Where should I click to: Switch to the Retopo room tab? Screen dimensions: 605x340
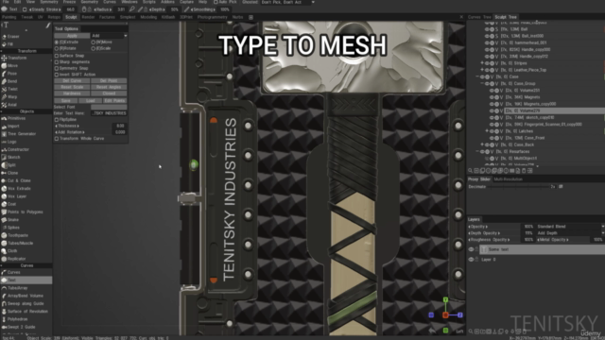pos(54,17)
